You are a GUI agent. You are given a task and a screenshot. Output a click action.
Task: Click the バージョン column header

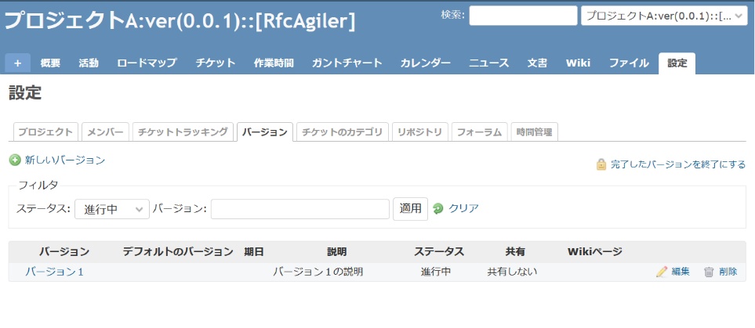tap(64, 251)
